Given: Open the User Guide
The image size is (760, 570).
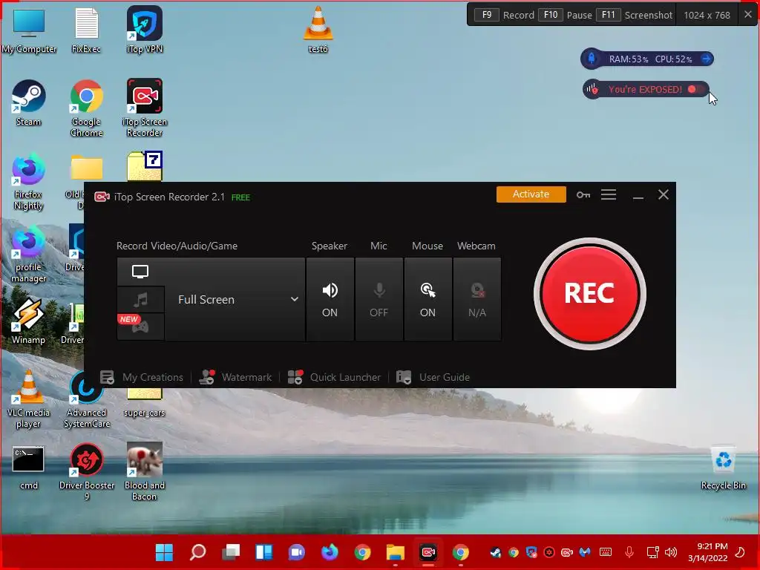Looking at the screenshot, I should [x=433, y=377].
